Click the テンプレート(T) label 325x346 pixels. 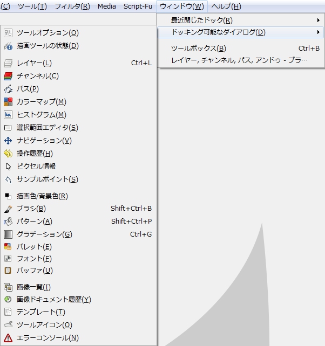(41, 312)
